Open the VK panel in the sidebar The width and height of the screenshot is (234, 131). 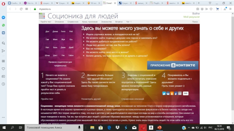click(3, 33)
